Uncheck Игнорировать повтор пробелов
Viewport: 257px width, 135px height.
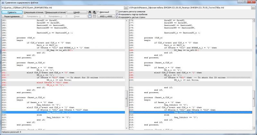click(x=117, y=14)
